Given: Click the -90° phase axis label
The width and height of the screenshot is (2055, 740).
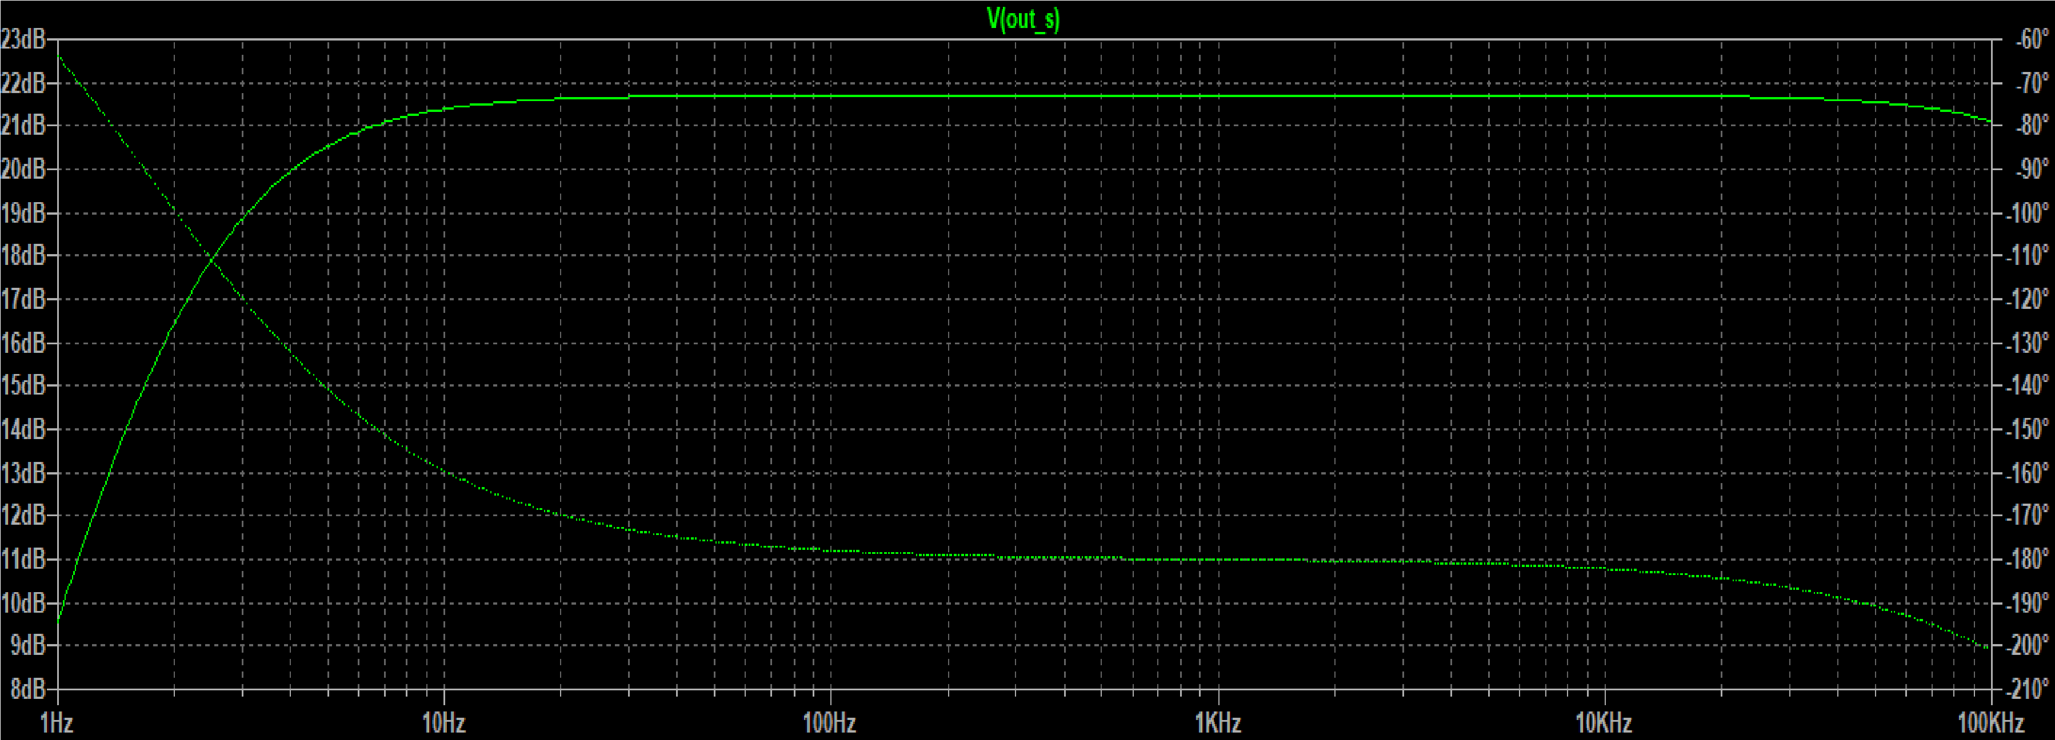Looking at the screenshot, I should (2032, 169).
